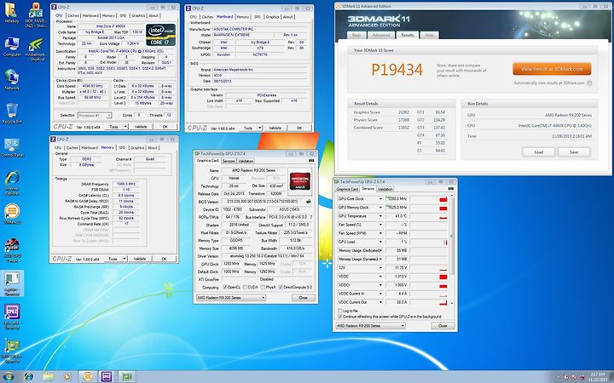
Task: Open the GPU Load sensor dropdown
Action: pyautogui.click(x=379, y=242)
